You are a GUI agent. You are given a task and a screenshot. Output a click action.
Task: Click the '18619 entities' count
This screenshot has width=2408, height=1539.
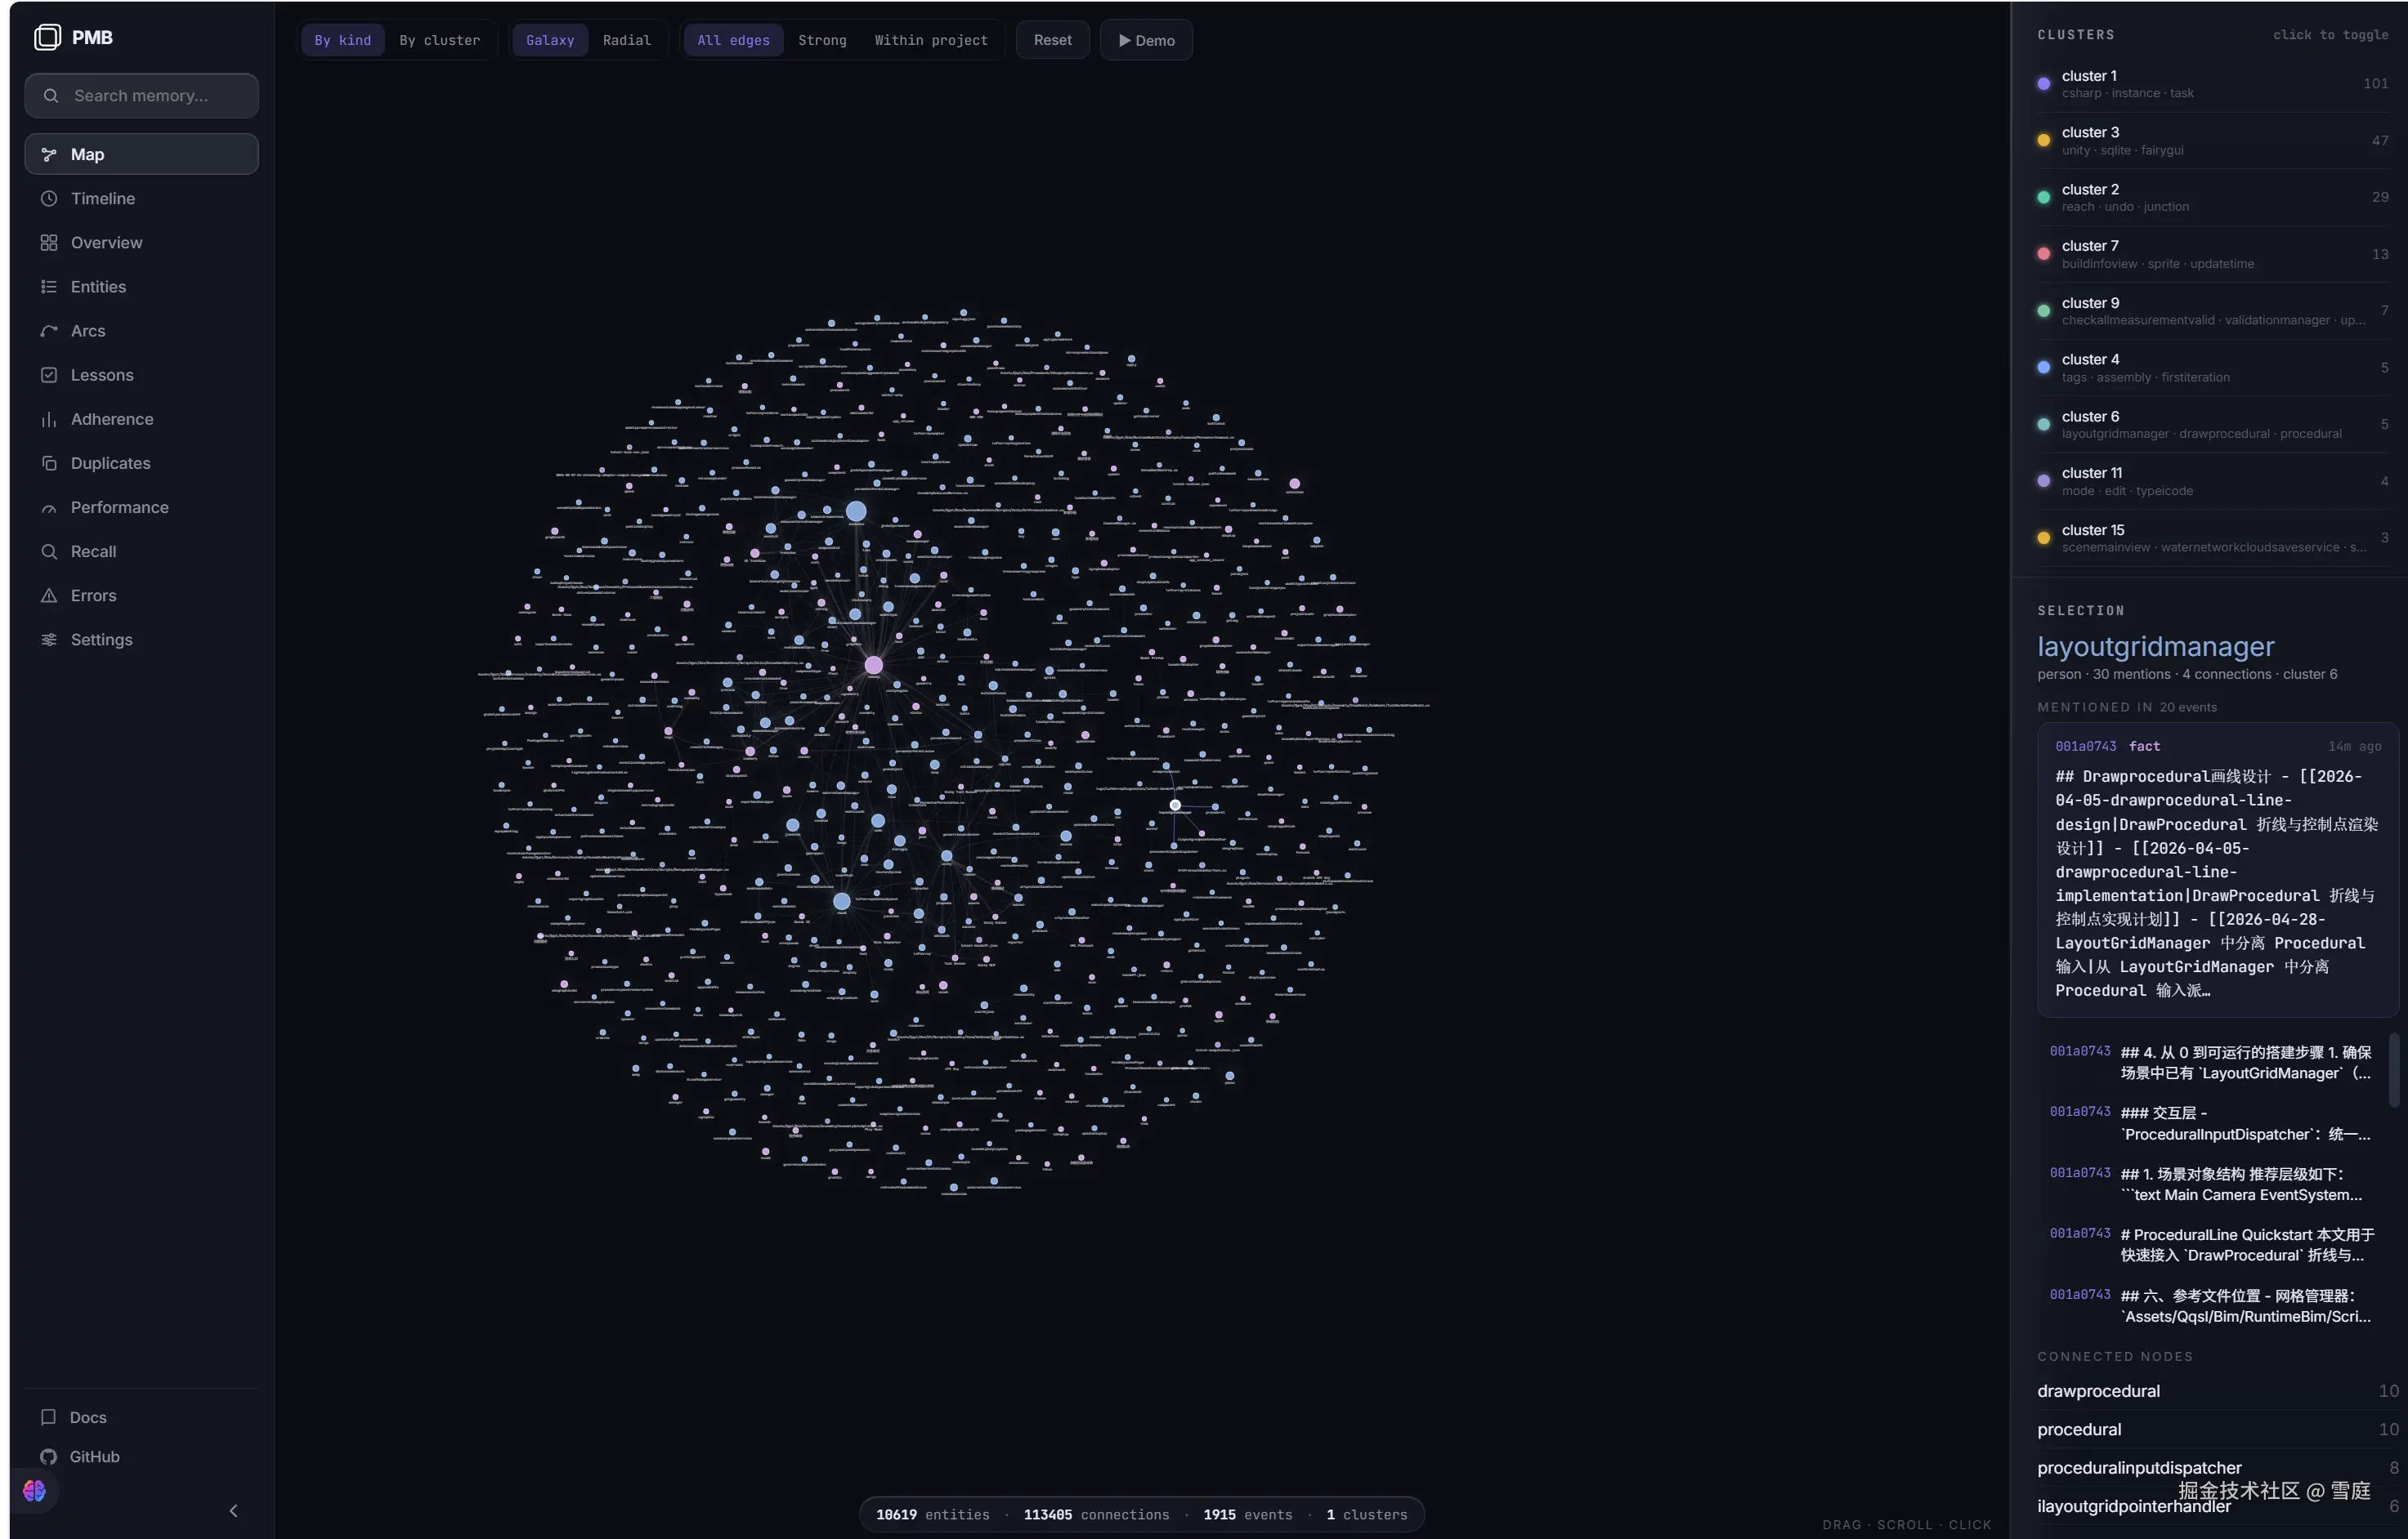(x=933, y=1514)
